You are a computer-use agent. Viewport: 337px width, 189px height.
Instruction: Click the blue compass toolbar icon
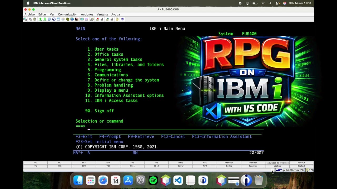coord(54,19)
